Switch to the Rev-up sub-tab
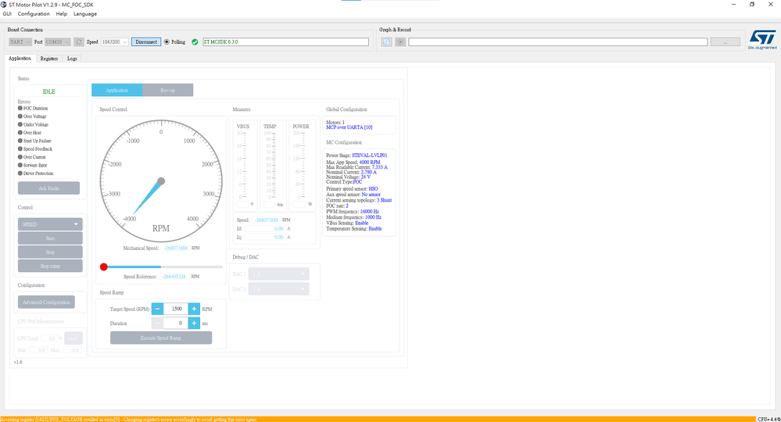The width and height of the screenshot is (781, 422). 168,90
